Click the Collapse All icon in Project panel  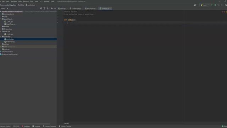48,9
